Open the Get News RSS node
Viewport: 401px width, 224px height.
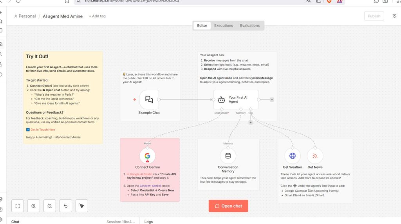[x=315, y=156]
